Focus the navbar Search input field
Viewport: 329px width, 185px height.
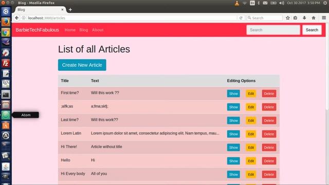pos(273,30)
